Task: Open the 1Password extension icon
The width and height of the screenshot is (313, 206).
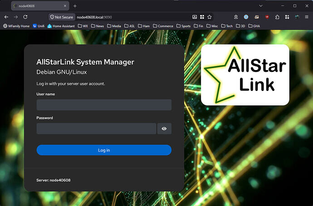Action: pyautogui.click(x=246, y=17)
